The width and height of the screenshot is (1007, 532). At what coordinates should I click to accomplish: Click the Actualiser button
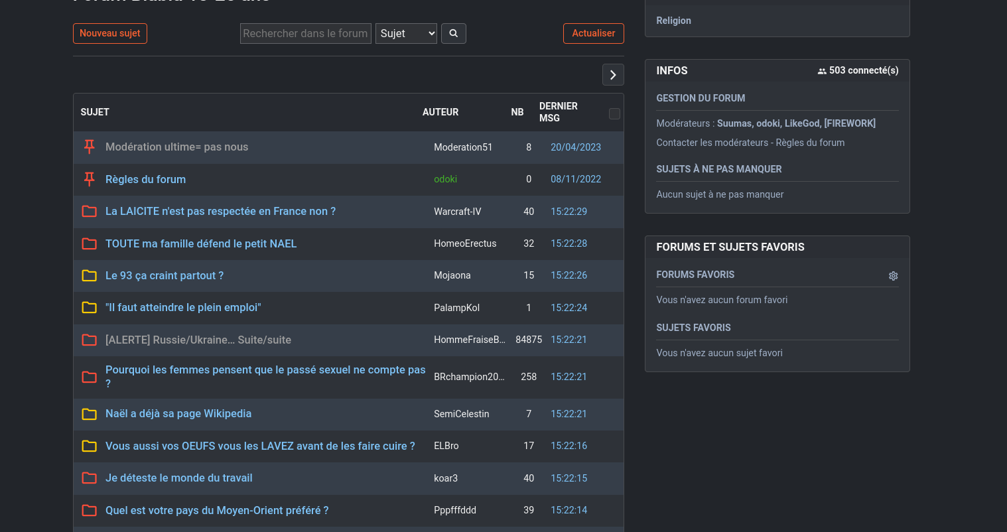[594, 33]
